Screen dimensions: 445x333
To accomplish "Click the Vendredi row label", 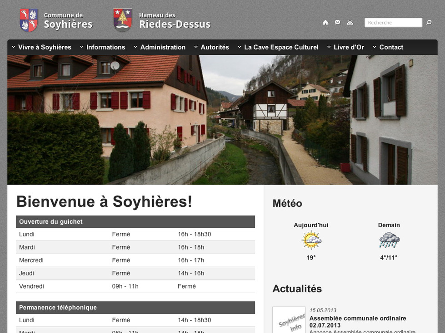I will [31, 286].
